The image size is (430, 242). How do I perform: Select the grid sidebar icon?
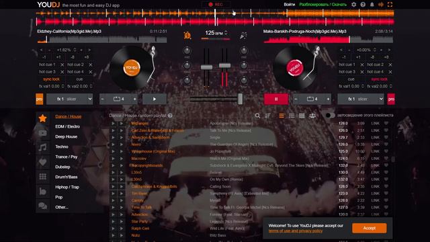(42, 176)
